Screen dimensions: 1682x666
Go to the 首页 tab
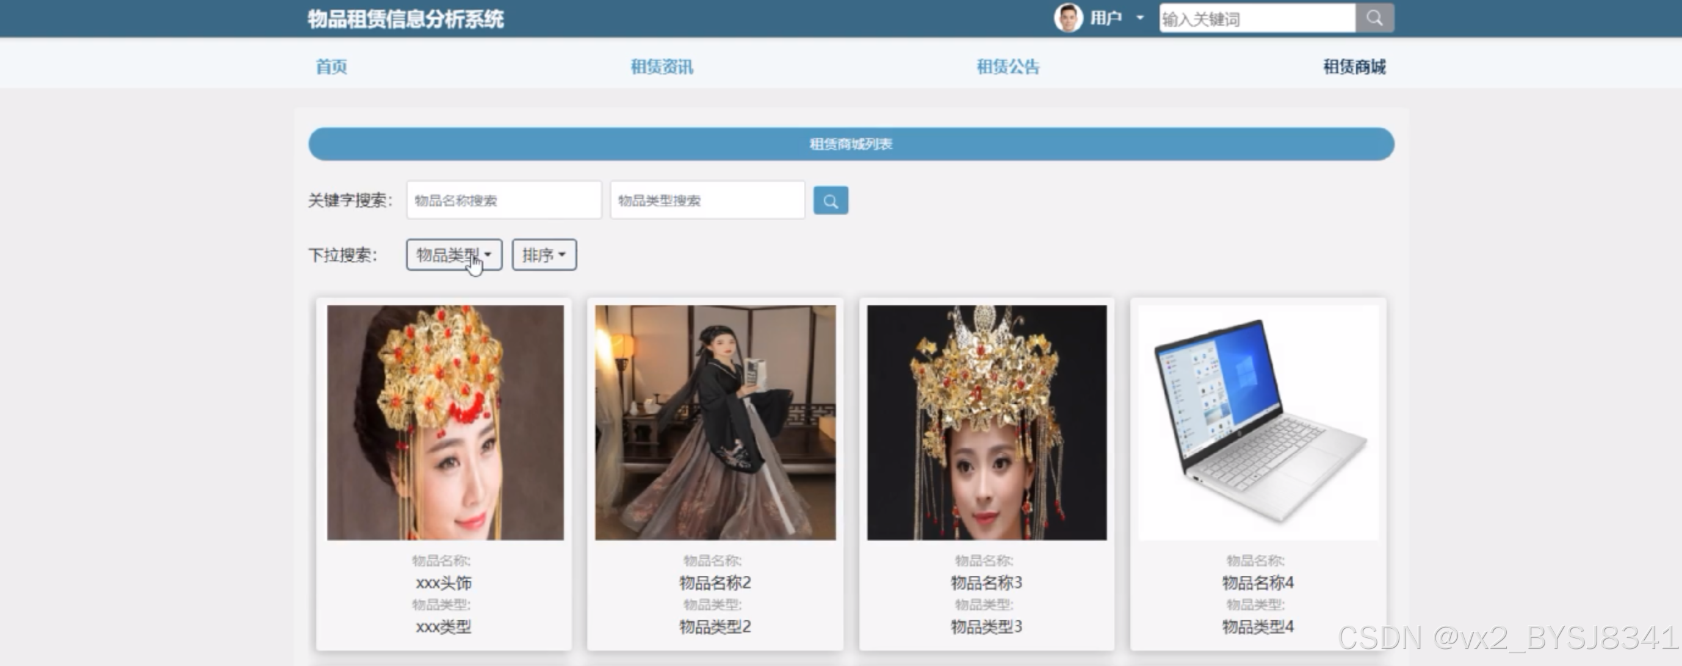pos(331,66)
